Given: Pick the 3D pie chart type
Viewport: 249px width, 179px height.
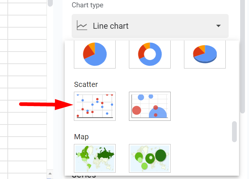Looking at the screenshot, I should 205,54.
